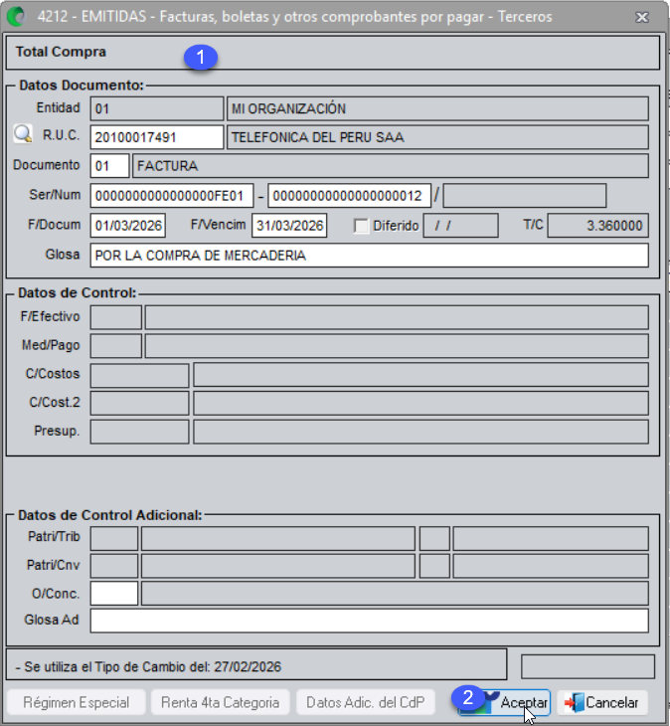The image size is (670, 726).
Task: Click the empty box right of status message
Action: tap(587, 666)
